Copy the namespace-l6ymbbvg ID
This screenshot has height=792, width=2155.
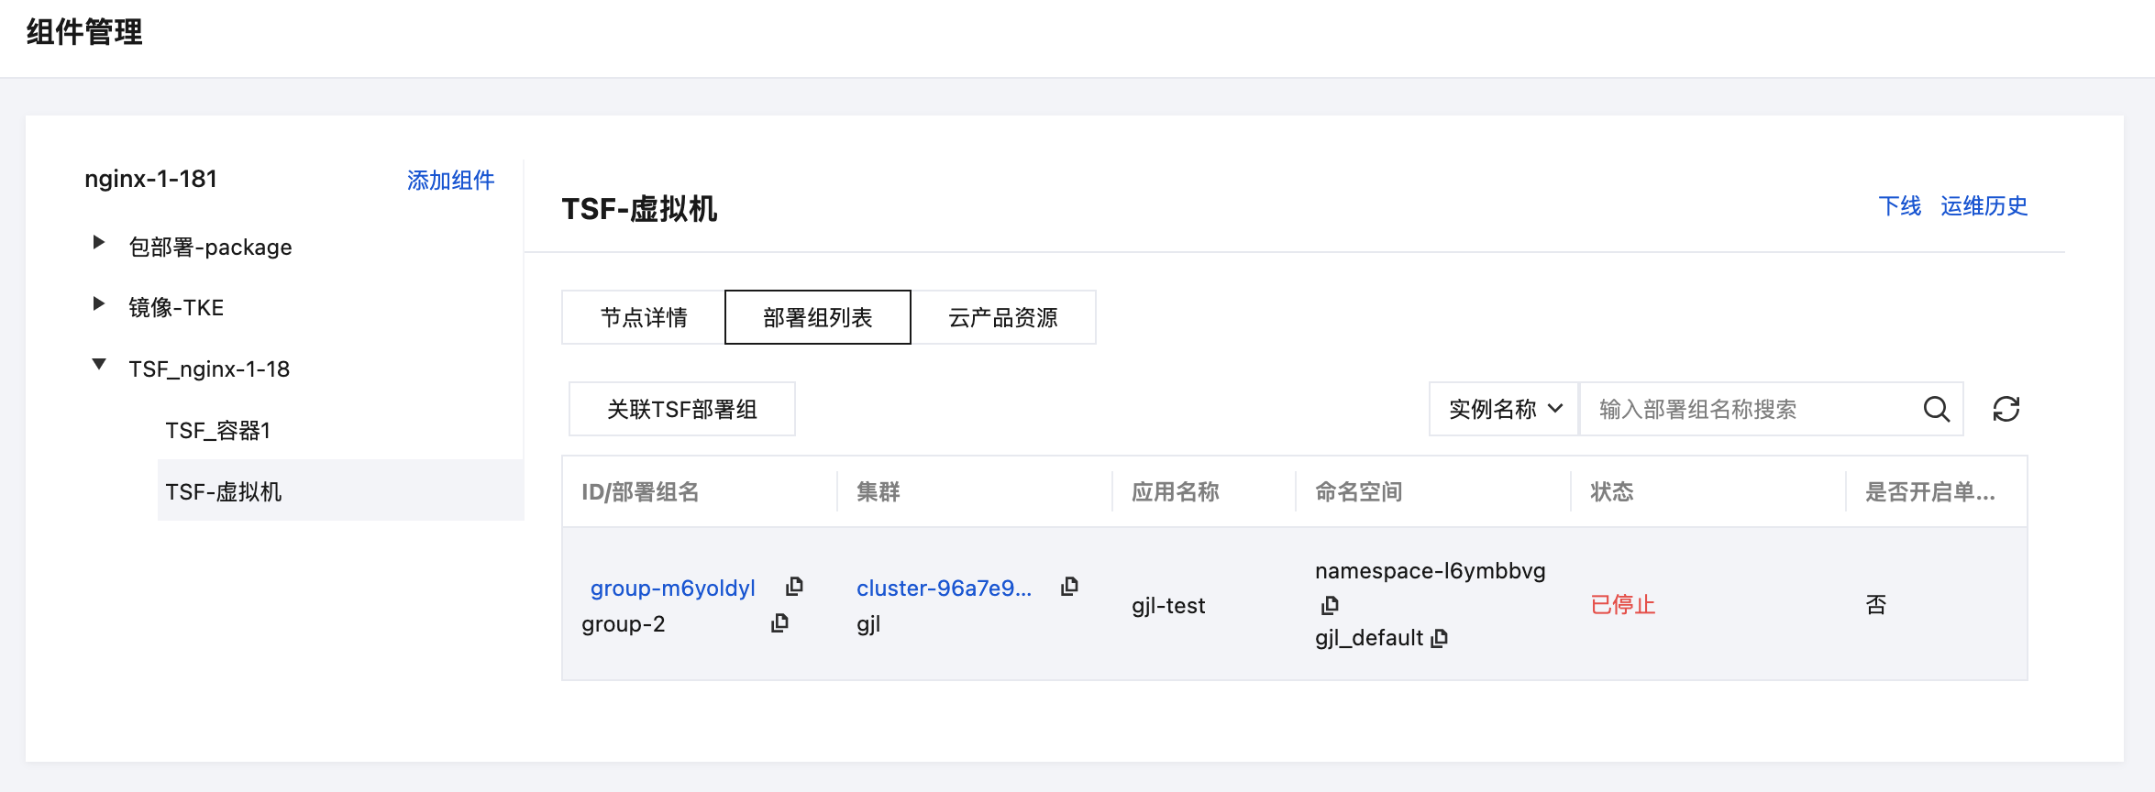(1330, 605)
